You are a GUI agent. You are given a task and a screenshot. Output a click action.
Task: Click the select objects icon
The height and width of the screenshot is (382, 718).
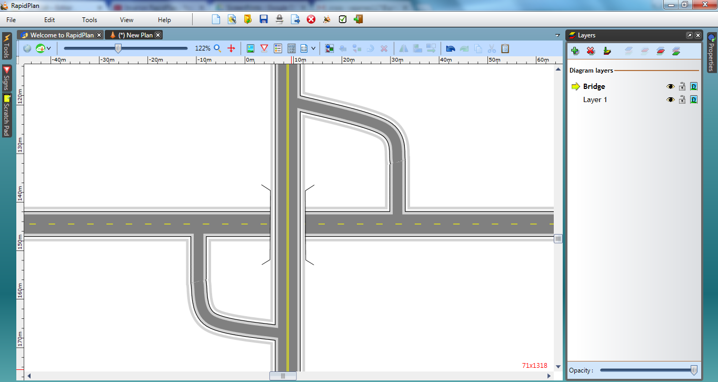pyautogui.click(x=330, y=48)
